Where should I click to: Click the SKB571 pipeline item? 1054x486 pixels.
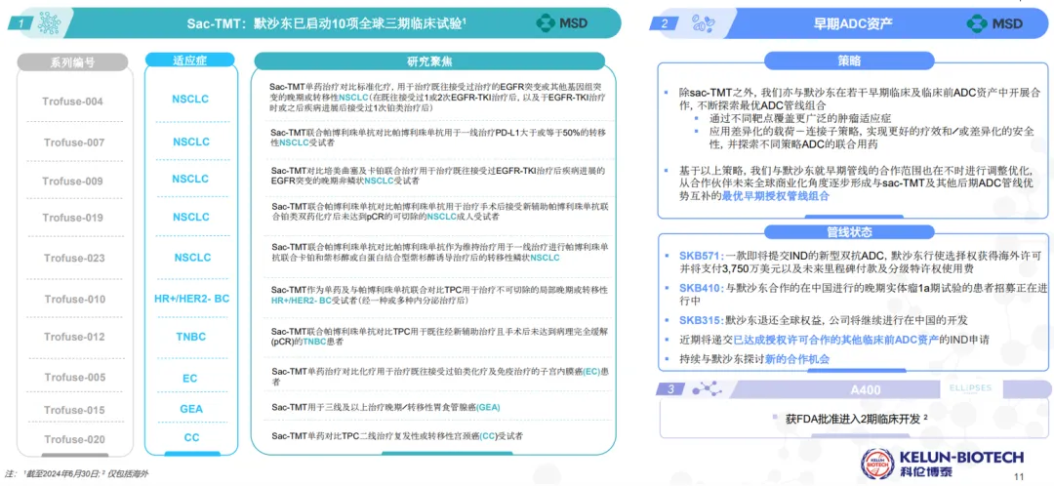pyautogui.click(x=700, y=254)
